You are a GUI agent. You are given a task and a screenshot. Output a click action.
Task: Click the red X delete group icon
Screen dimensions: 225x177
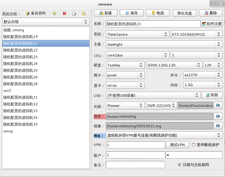(x=64, y=14)
